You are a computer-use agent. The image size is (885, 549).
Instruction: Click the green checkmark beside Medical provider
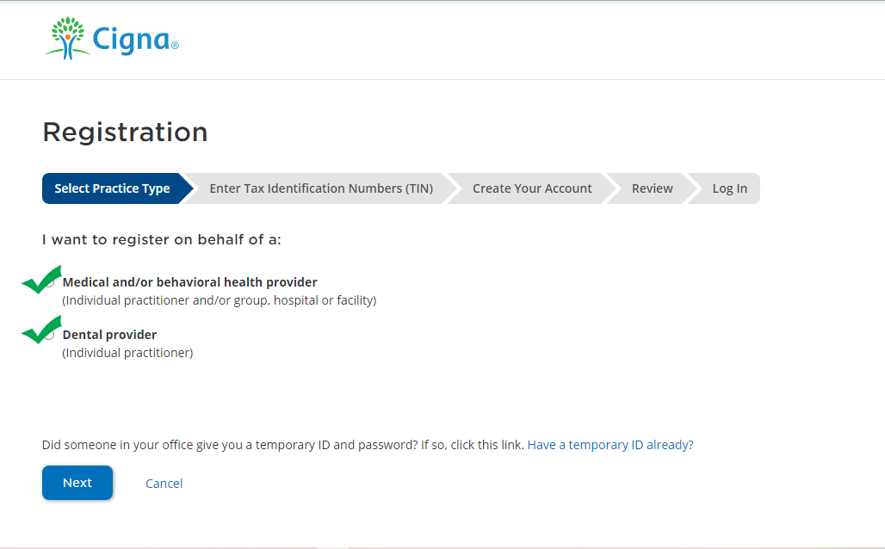click(x=39, y=281)
